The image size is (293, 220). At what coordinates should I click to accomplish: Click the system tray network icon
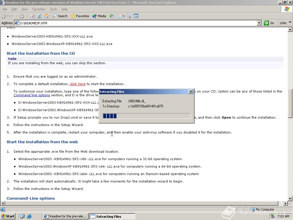[x=273, y=216]
